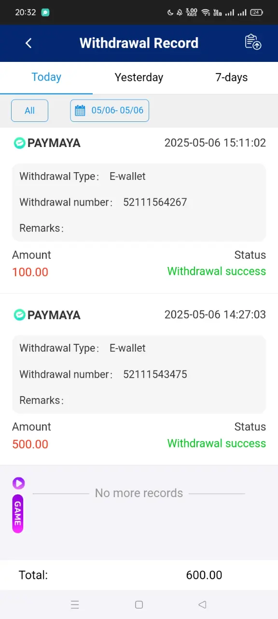Open the chat notification icon in status bar
This screenshot has height=619, width=278.
[x=45, y=13]
